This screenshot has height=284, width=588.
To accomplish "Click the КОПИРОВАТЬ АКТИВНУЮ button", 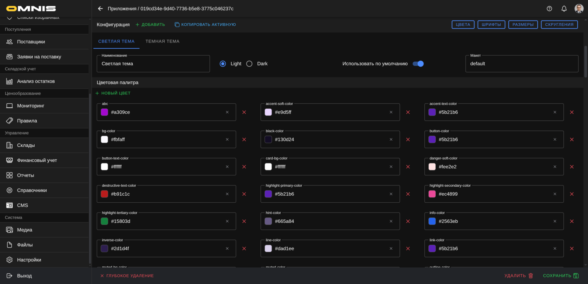I will pyautogui.click(x=205, y=25).
